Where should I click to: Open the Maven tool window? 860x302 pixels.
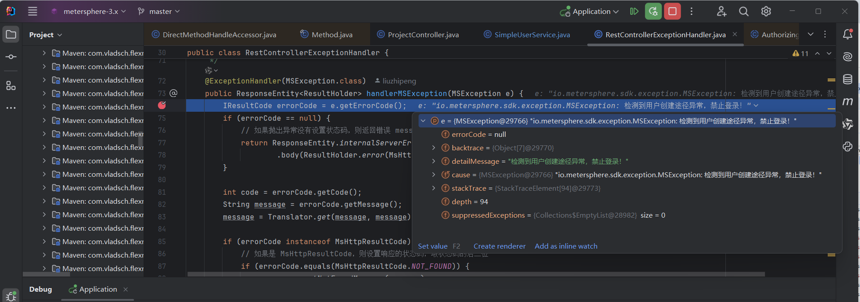pyautogui.click(x=847, y=102)
